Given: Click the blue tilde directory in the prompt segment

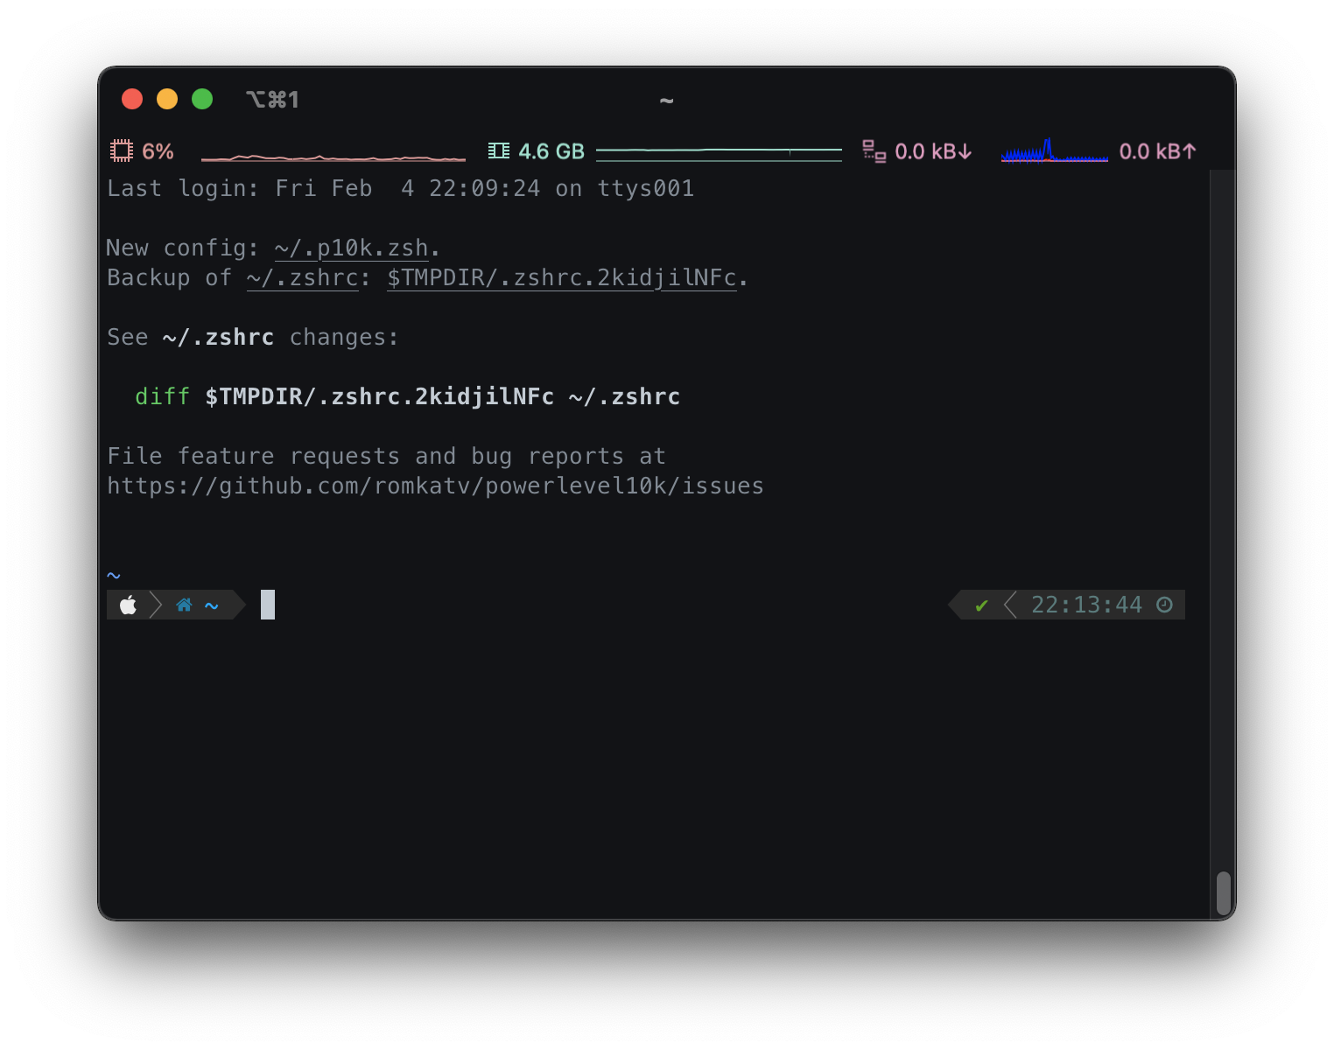Looking at the screenshot, I should tap(211, 605).
